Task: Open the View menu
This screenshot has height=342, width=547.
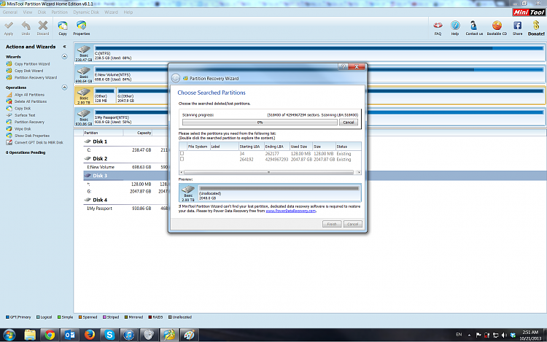Action: click(28, 12)
